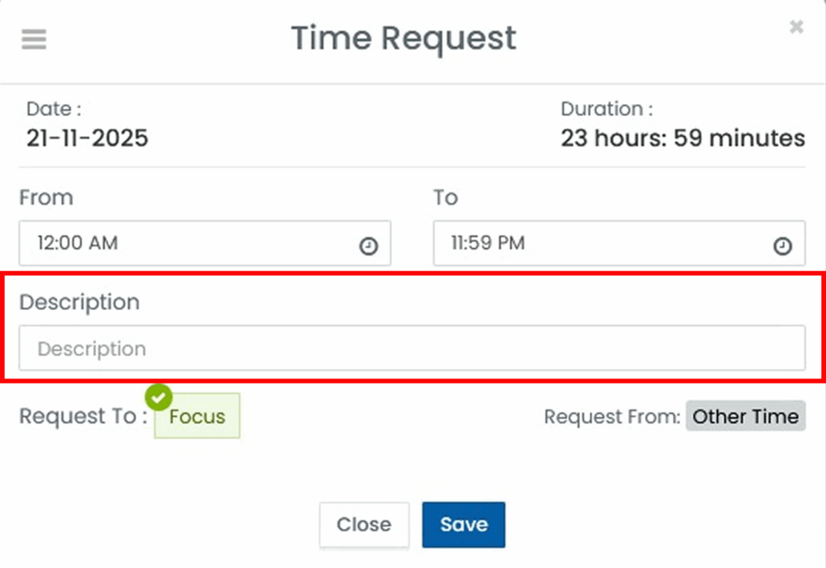Toggle the Focus request option
Screen dimensions: 826x568
[198, 417]
